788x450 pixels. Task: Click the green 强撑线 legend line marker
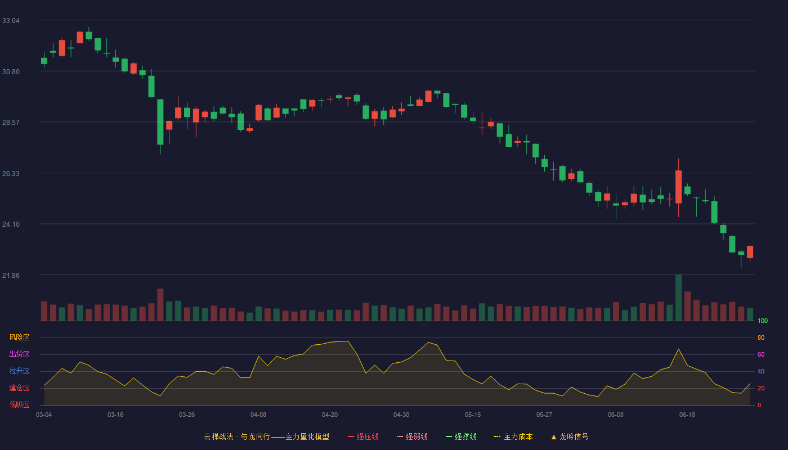tap(449, 436)
